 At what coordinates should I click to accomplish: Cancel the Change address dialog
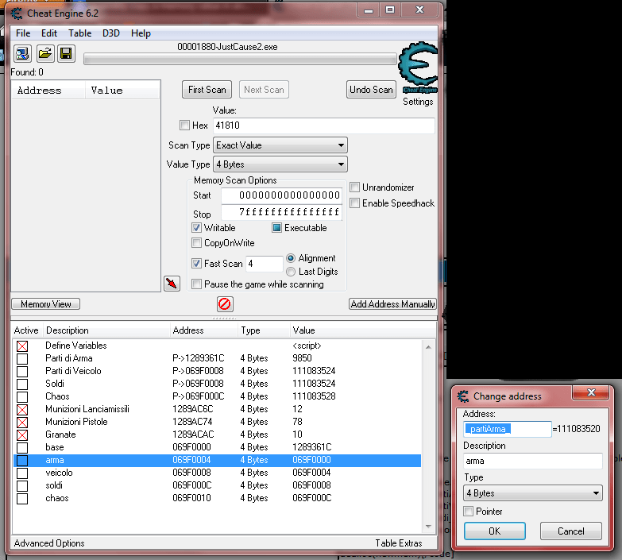[571, 531]
